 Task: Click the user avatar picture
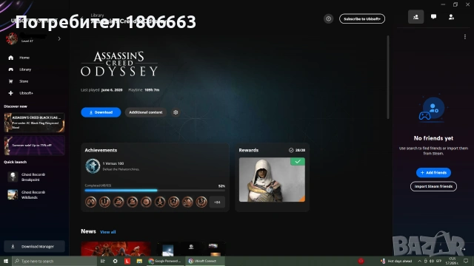click(x=12, y=38)
